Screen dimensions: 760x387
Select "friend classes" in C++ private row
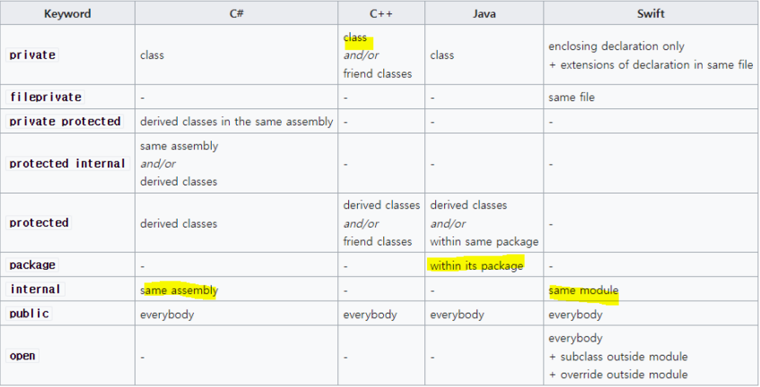pos(378,73)
